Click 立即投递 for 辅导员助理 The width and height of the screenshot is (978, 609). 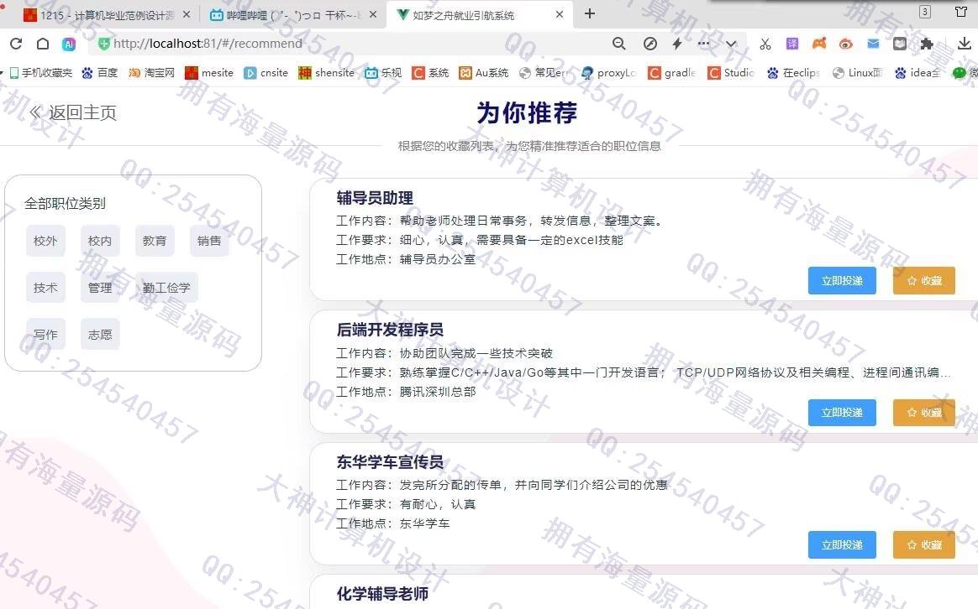842,281
